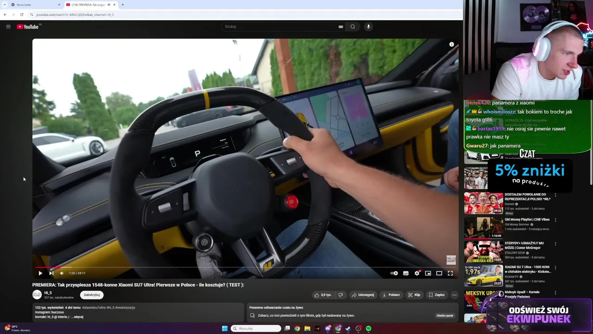Play the video with the play button
This screenshot has width=593, height=334.
[x=40, y=273]
